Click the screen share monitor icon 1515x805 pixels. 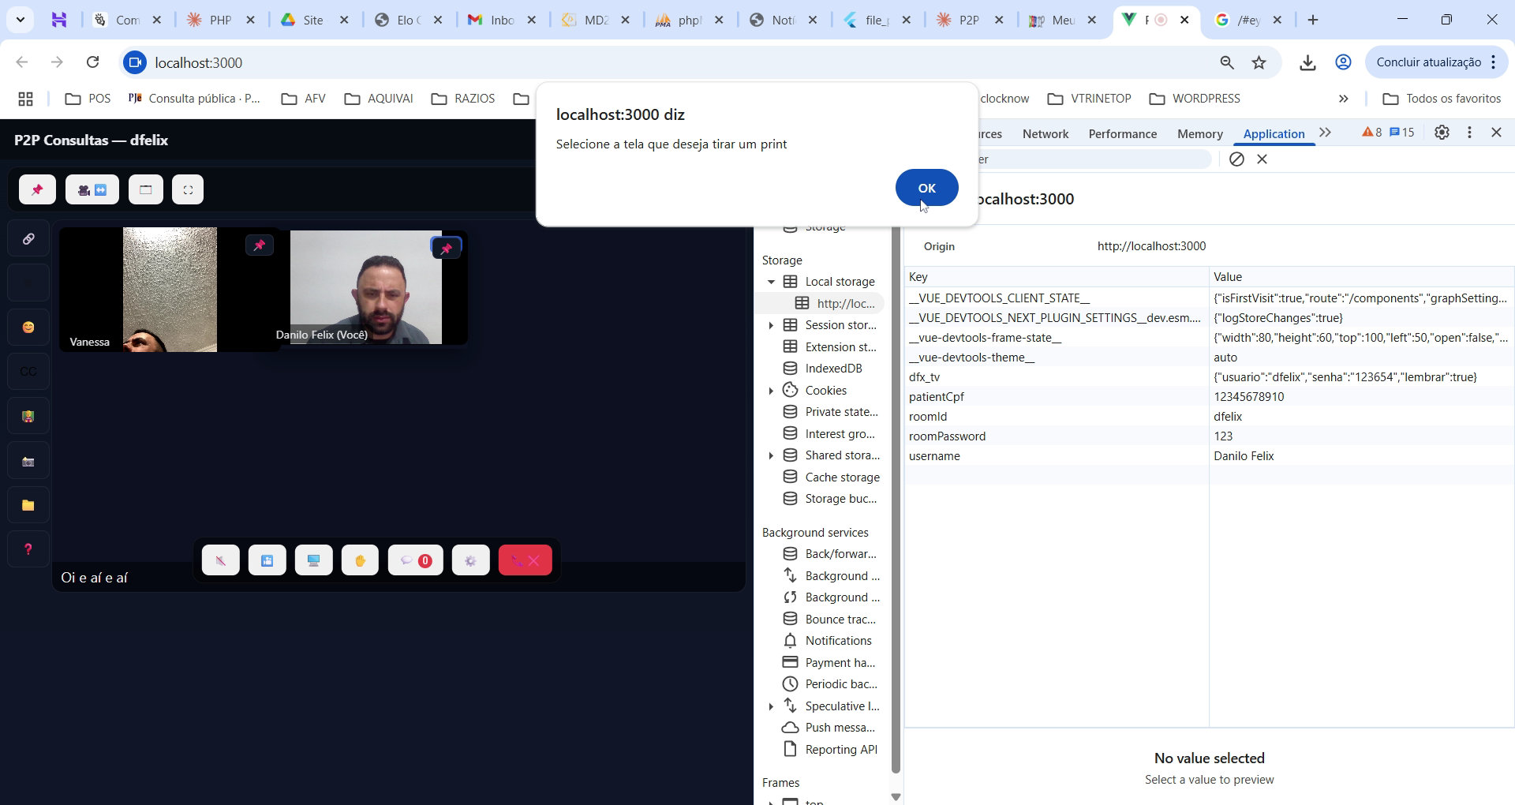tap(313, 560)
